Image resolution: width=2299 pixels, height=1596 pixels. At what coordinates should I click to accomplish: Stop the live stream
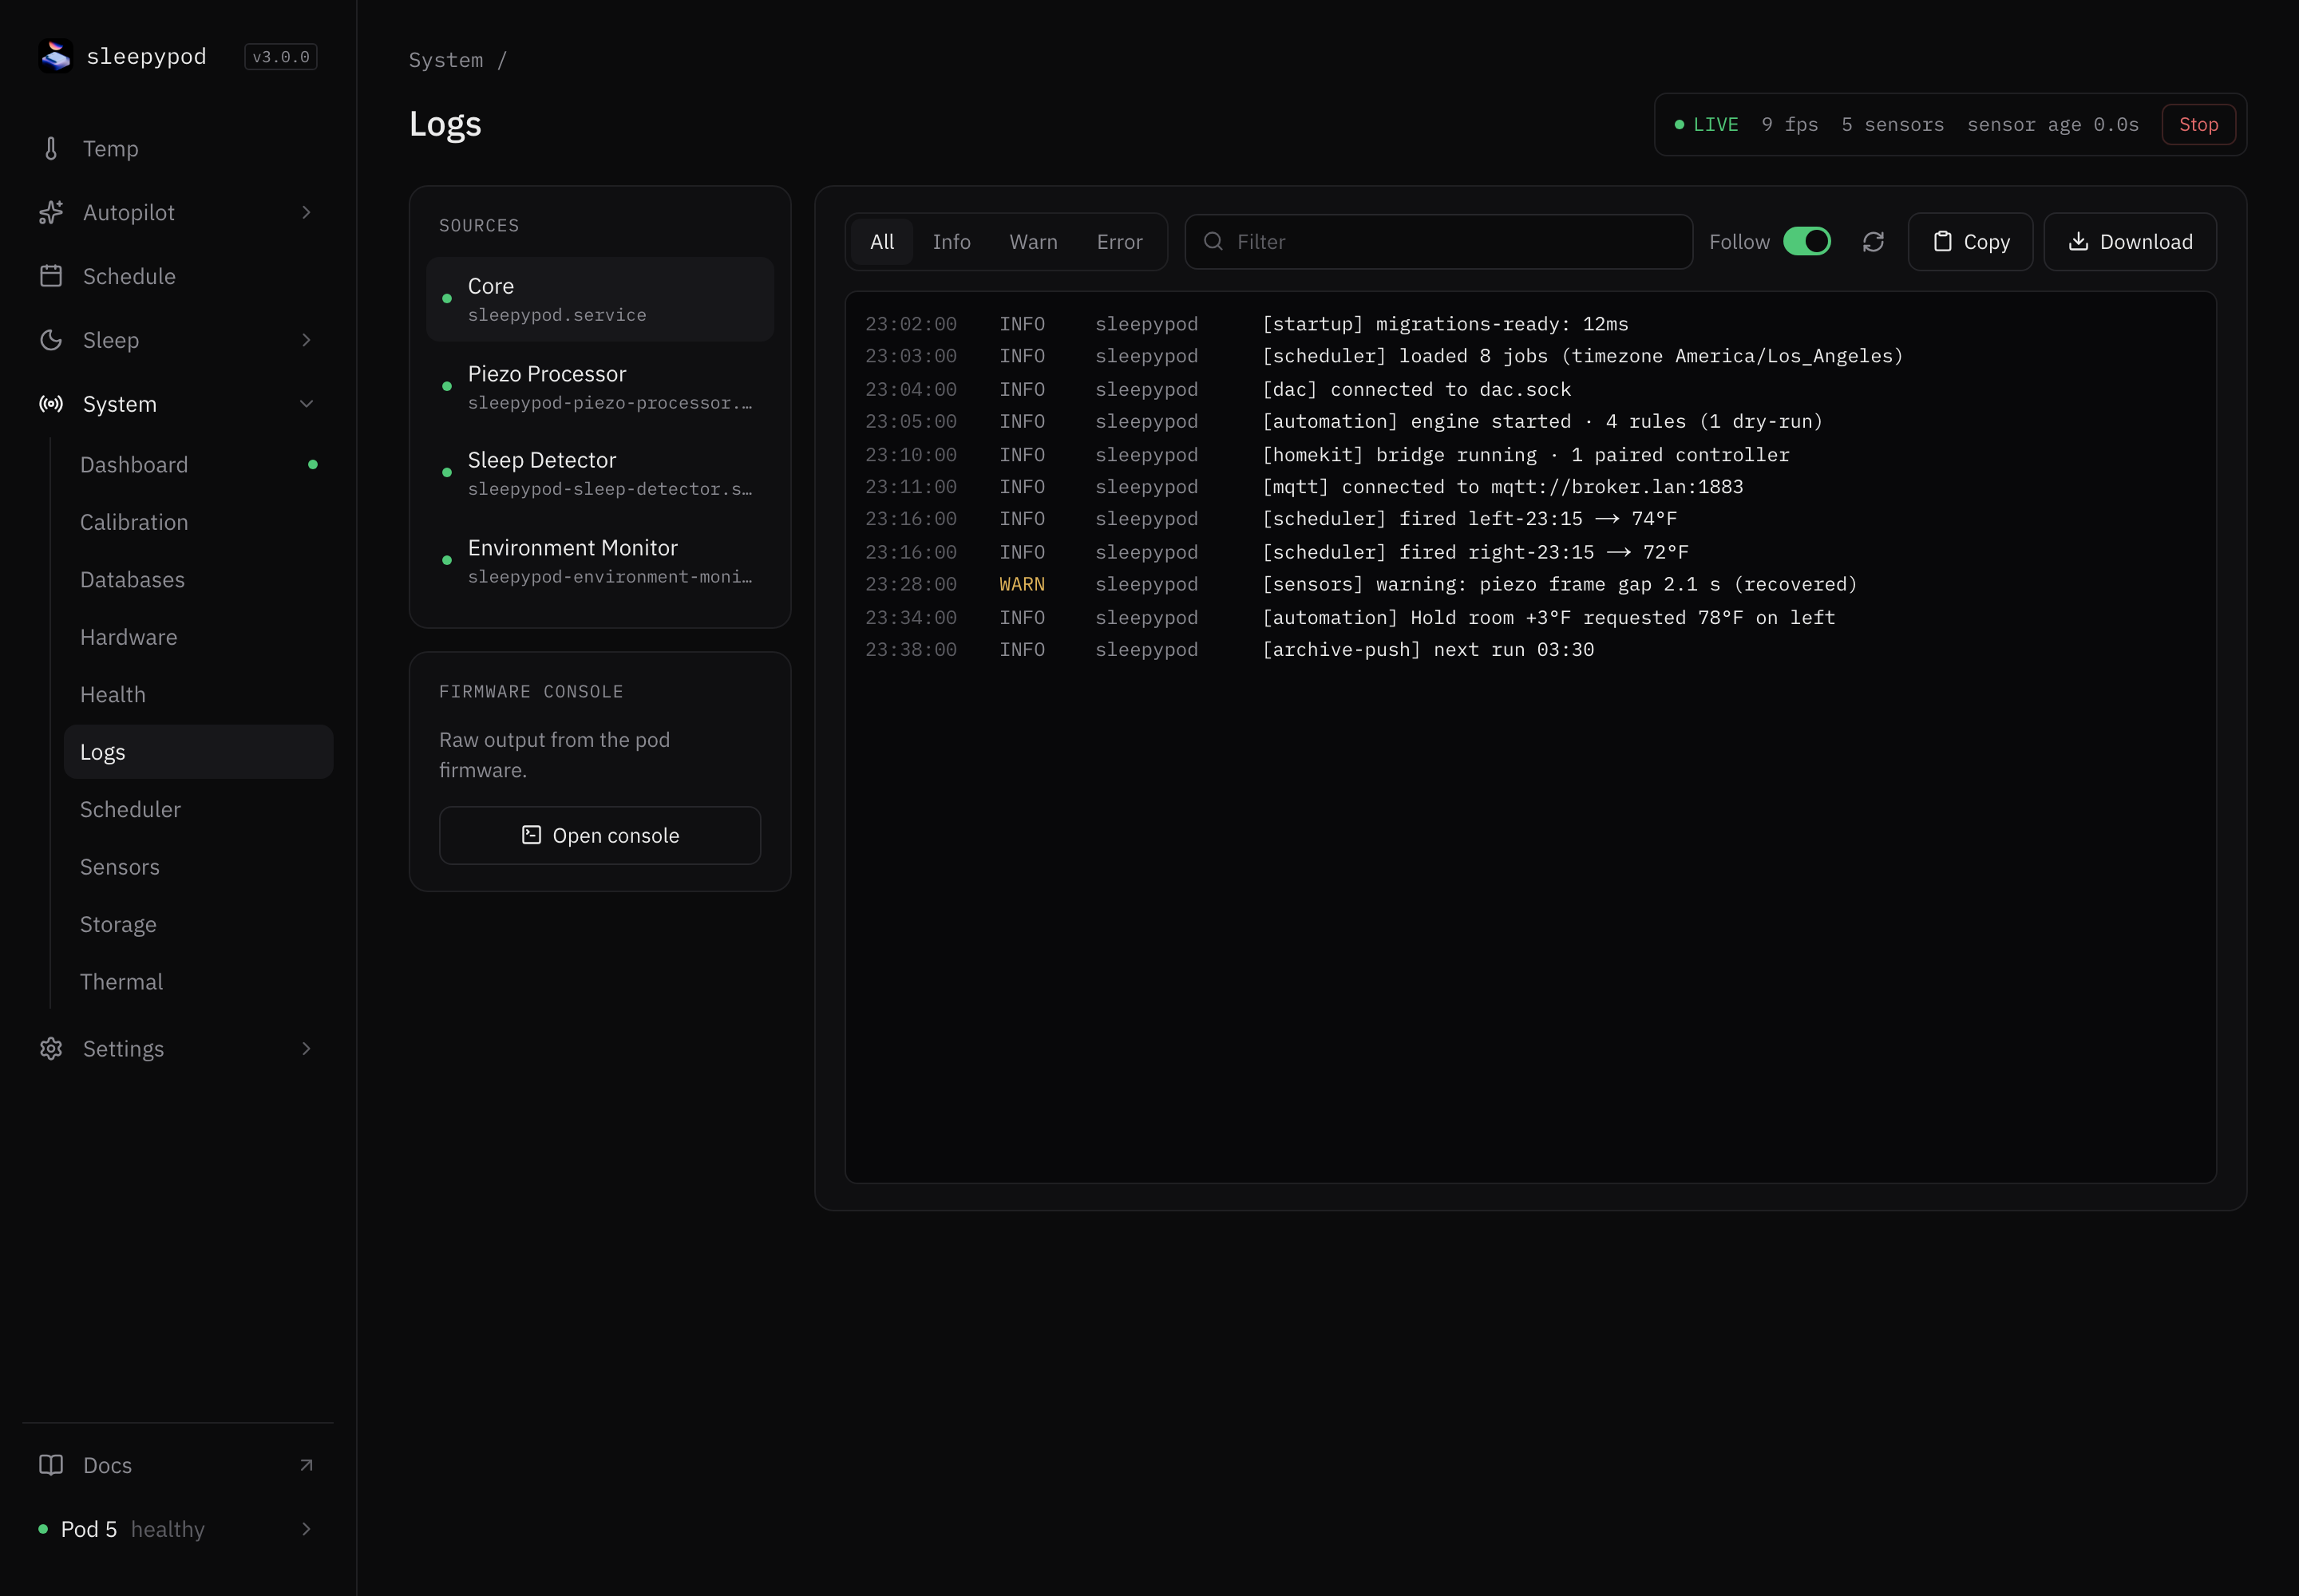pos(2198,125)
